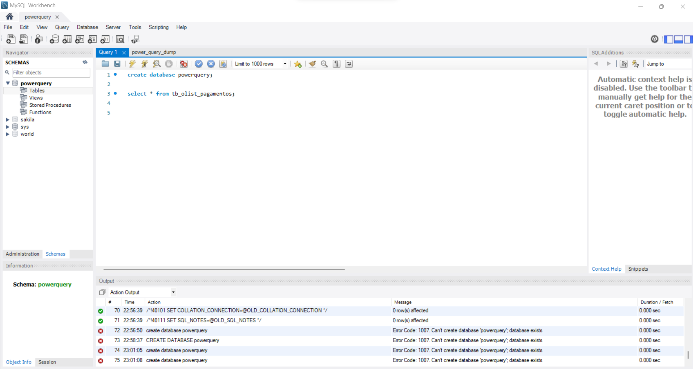Expand the sakila schema

(8, 119)
